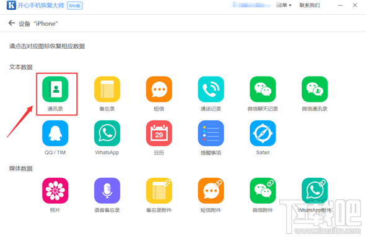Open the 照片 photos icon

[x=55, y=191]
